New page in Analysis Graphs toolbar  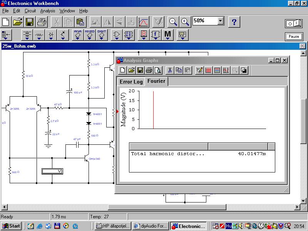tap(123, 70)
